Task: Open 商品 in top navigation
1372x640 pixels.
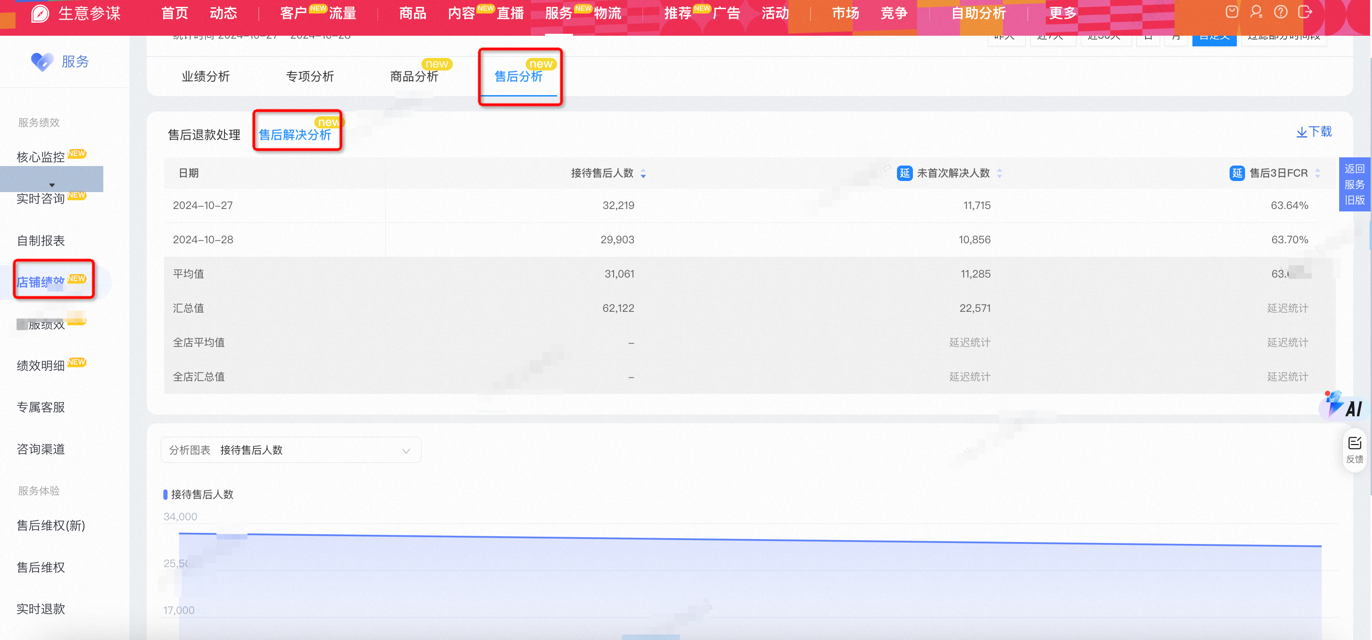Action: (413, 14)
